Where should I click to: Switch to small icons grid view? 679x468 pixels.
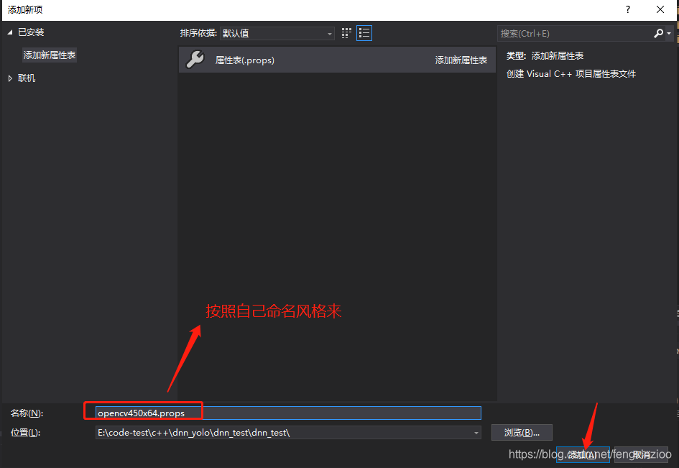(346, 33)
